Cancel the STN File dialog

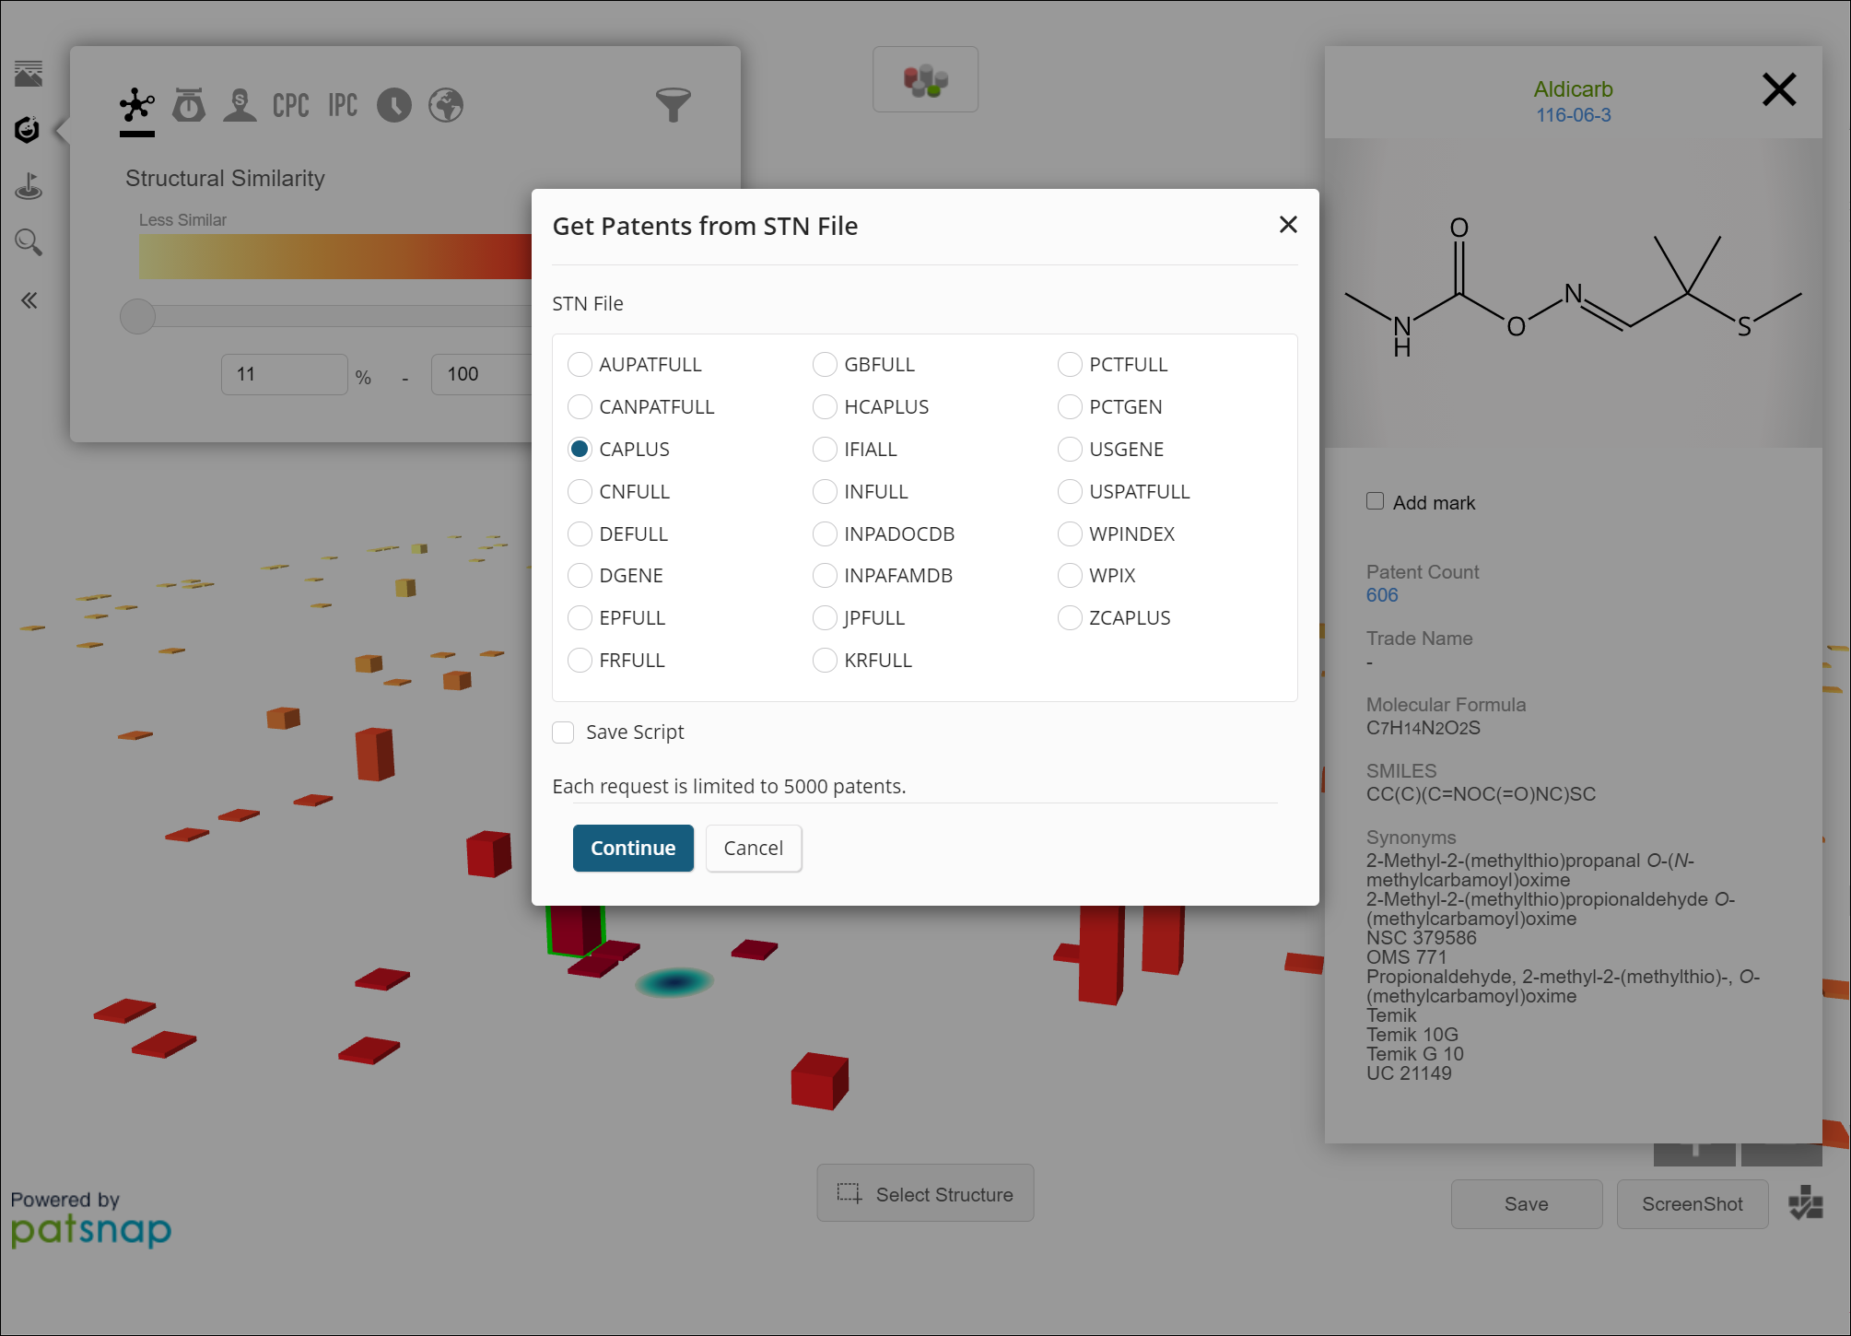pos(754,849)
